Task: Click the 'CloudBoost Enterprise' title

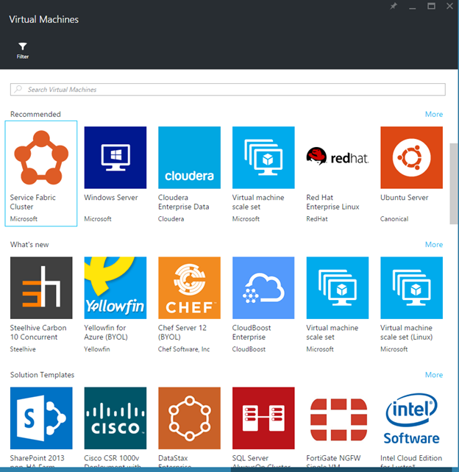Action: point(252,332)
